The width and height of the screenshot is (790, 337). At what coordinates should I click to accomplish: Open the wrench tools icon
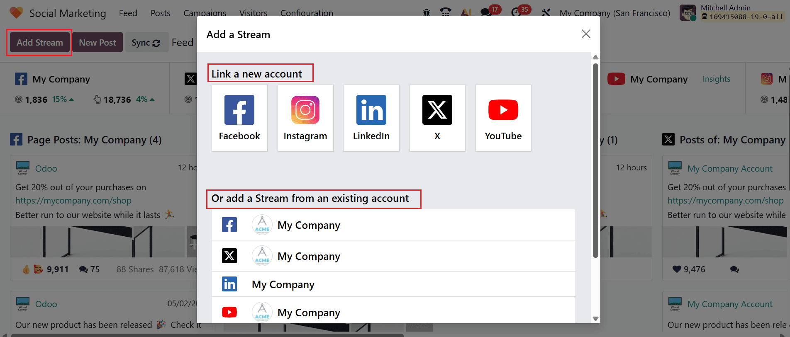(546, 13)
